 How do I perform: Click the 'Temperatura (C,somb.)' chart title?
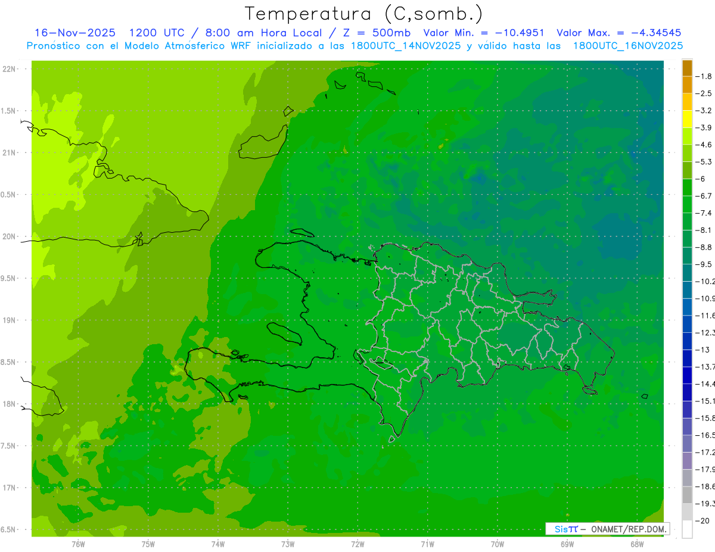point(364,14)
